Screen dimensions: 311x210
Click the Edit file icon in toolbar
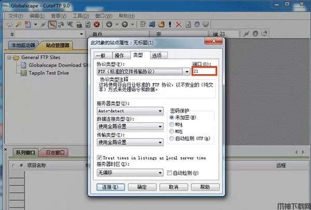pyautogui.click(x=143, y=24)
